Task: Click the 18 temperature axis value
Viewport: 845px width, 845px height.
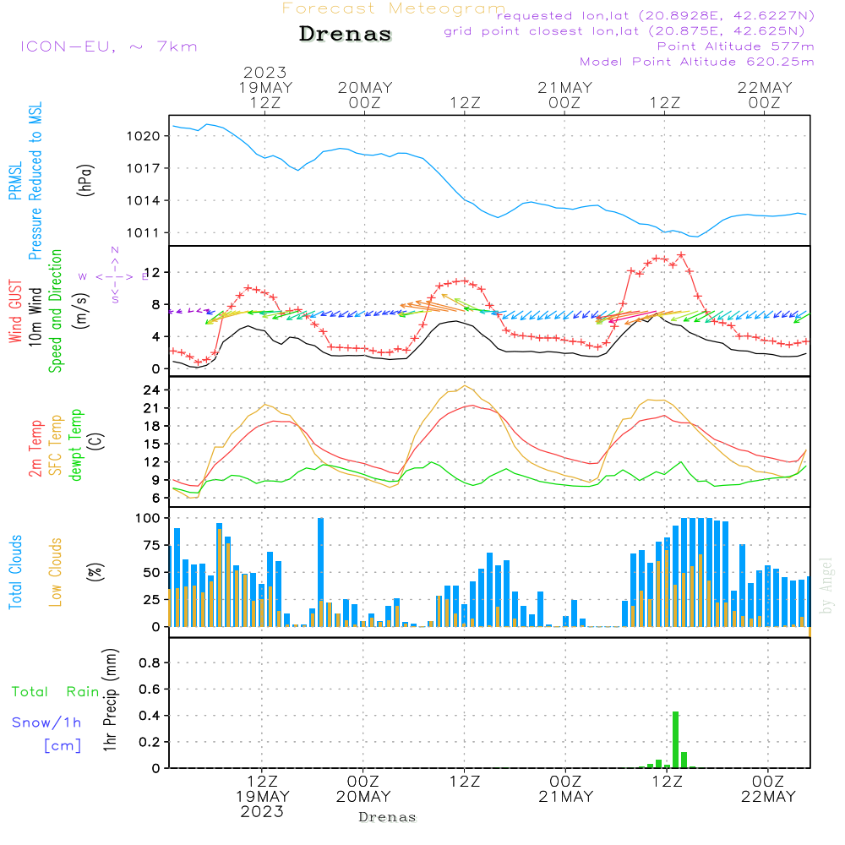Action: [x=151, y=426]
